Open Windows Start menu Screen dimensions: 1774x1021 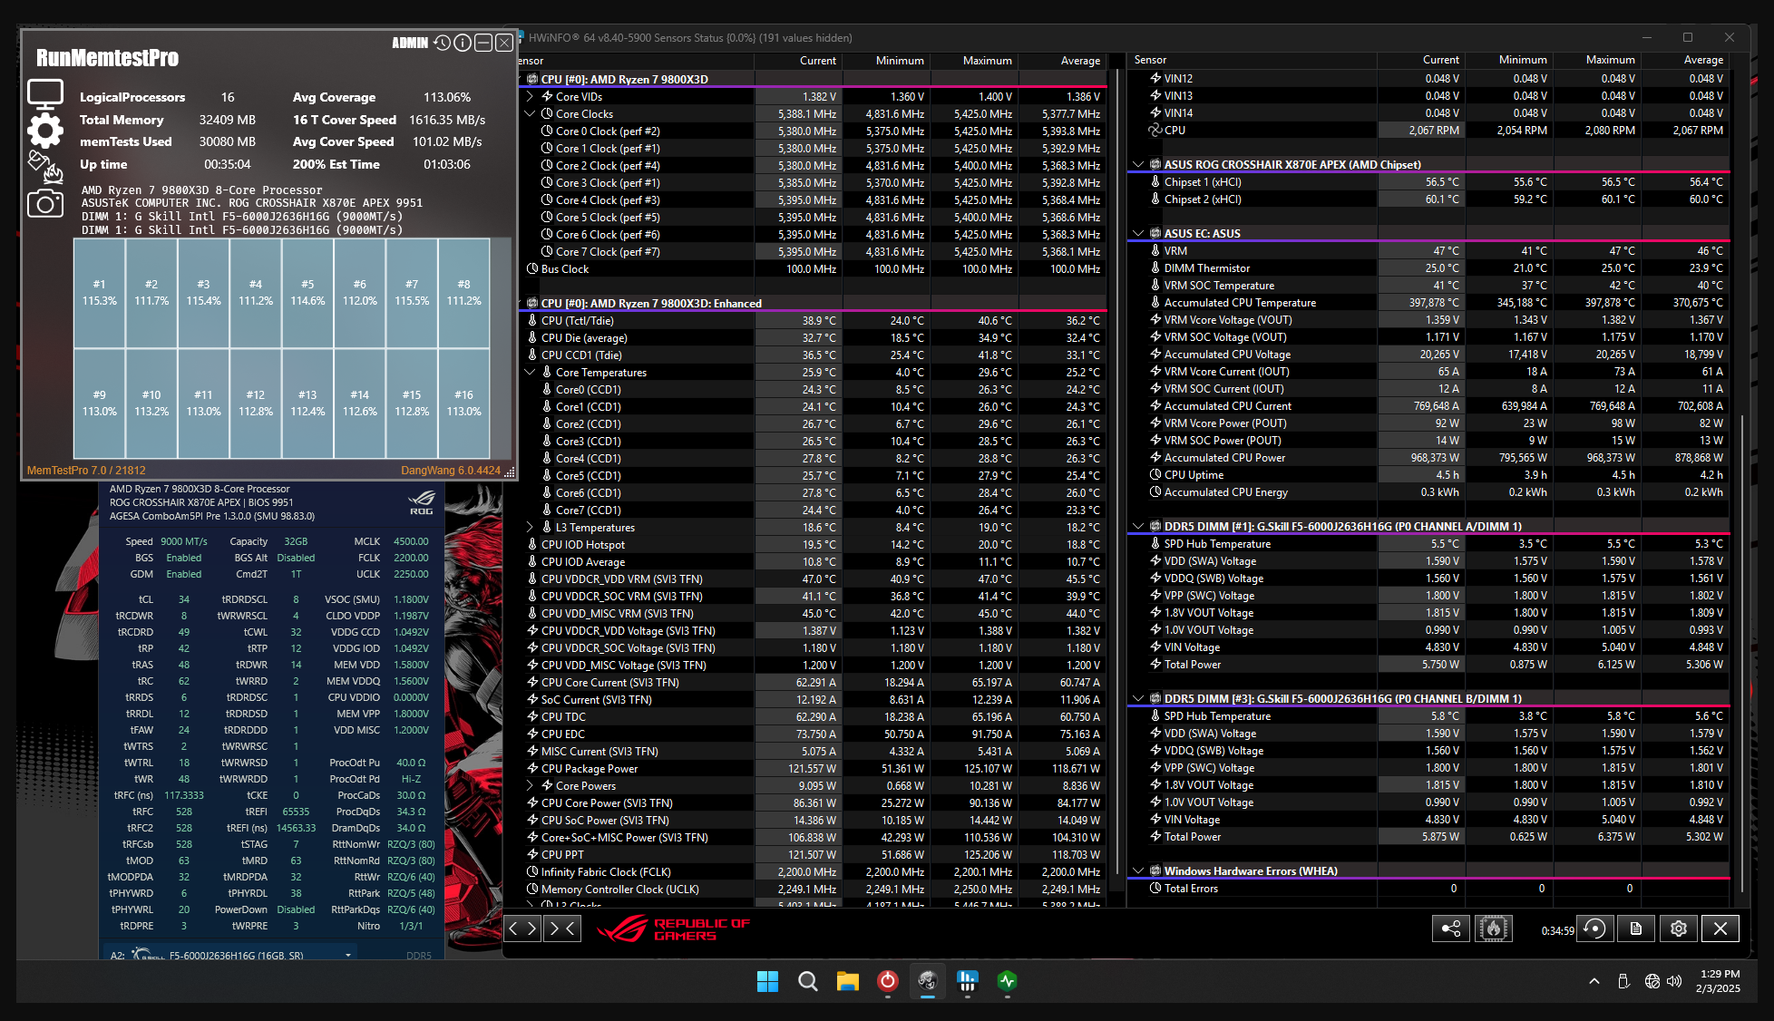coord(767,981)
